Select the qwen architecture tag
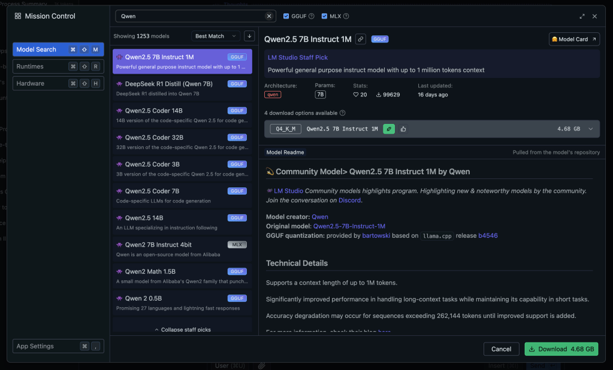The width and height of the screenshot is (613, 370). coord(273,95)
